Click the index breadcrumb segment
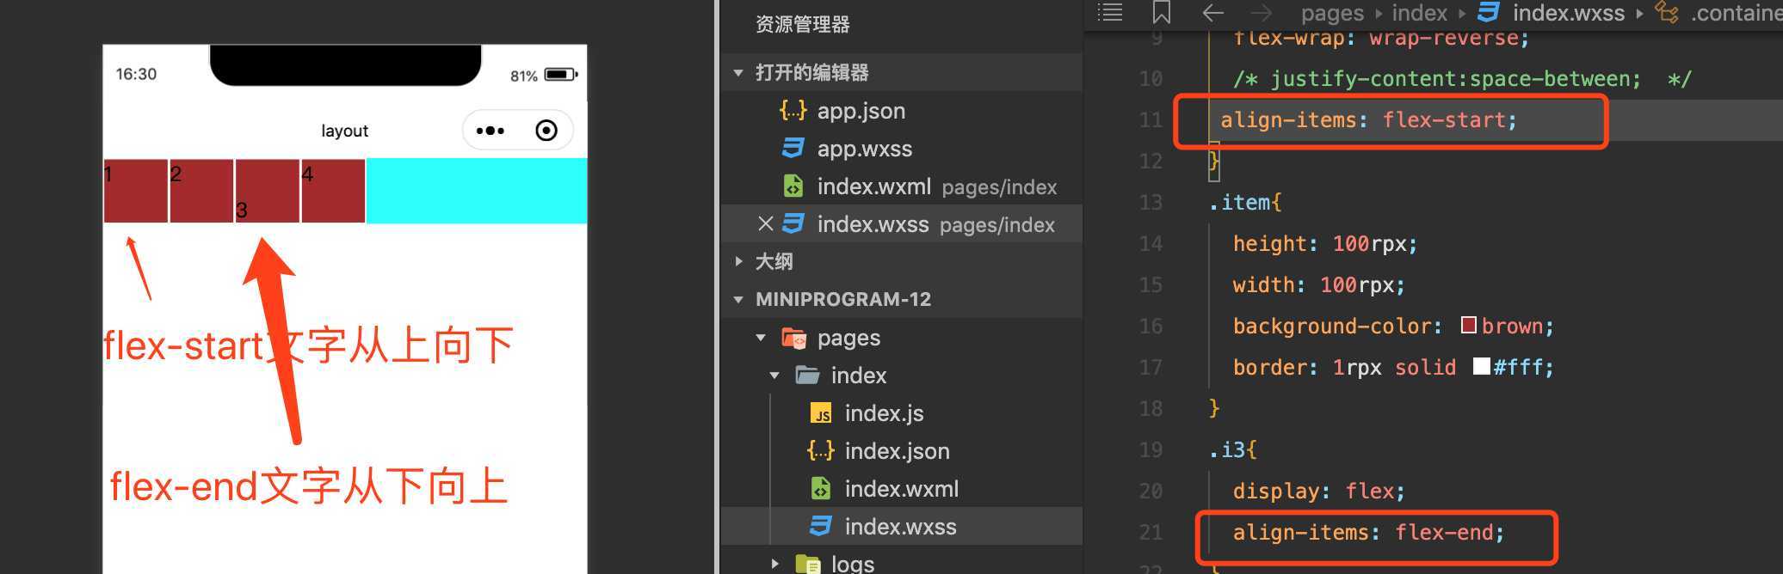 click(1420, 13)
